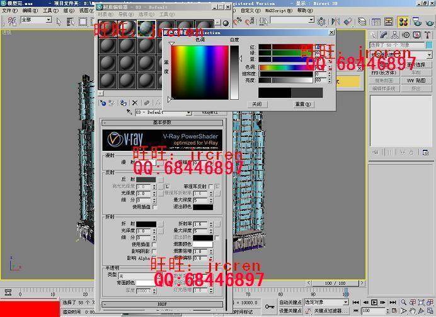This screenshot has height=317, width=436.
Task: Open Render Scene dialog teapot icon
Action: 417,21
